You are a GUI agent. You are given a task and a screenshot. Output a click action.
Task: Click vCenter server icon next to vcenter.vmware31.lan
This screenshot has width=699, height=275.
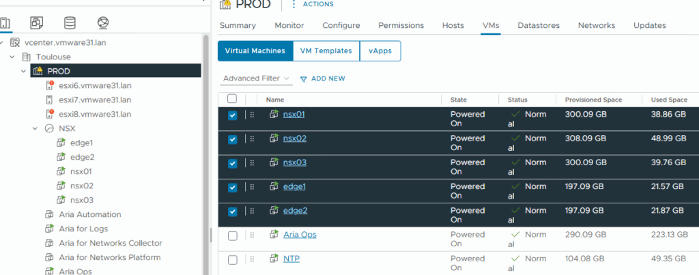[x=15, y=43]
